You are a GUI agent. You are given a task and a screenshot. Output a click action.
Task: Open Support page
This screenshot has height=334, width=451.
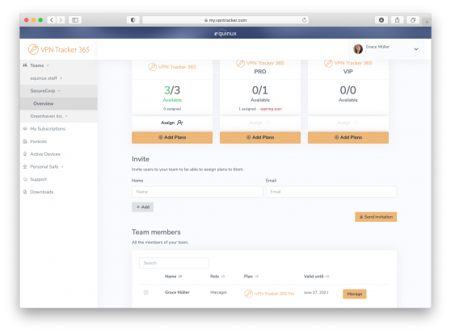(x=38, y=179)
